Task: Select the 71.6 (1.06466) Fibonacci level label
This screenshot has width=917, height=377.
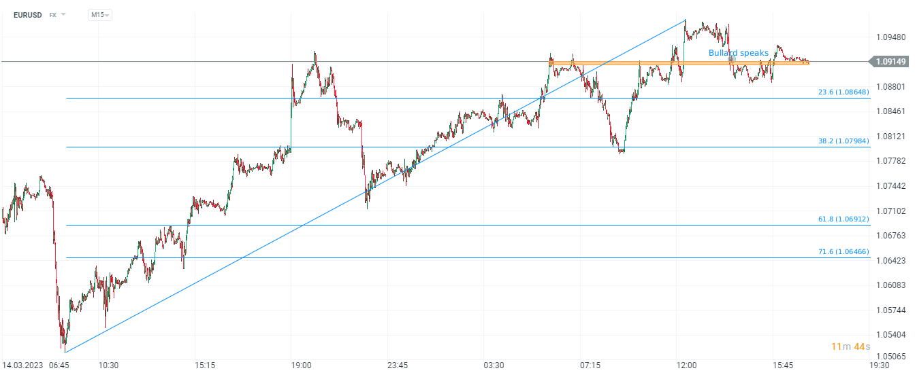Action: 843,252
